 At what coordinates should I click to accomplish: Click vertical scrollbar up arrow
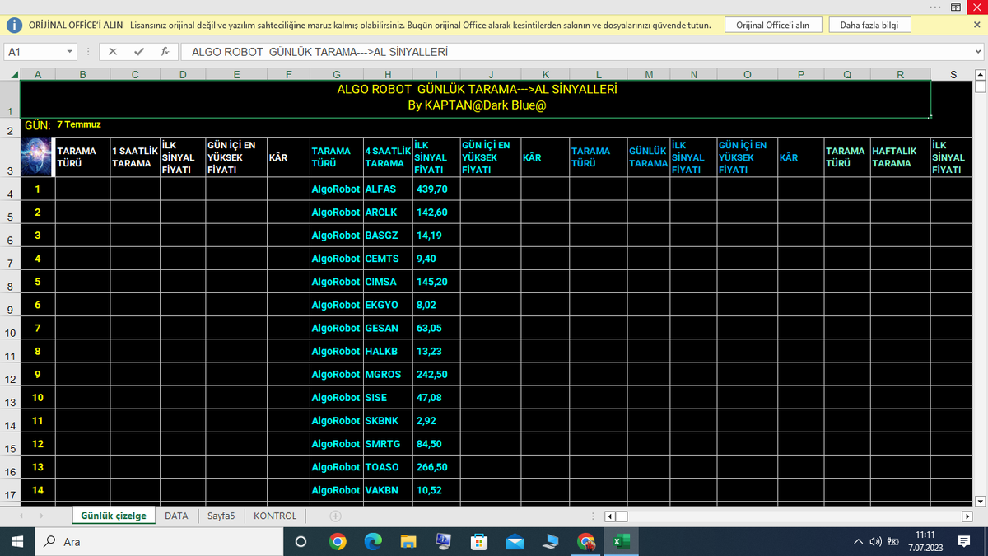click(980, 74)
